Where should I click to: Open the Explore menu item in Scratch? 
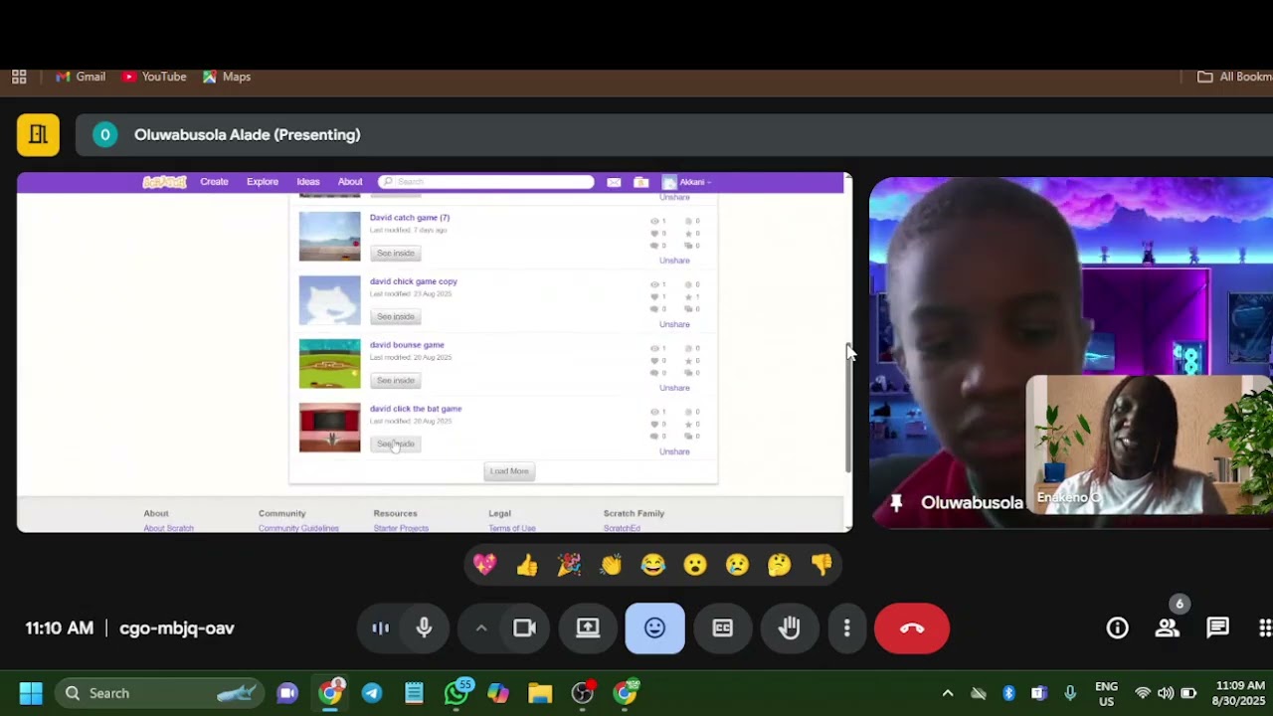click(x=263, y=182)
